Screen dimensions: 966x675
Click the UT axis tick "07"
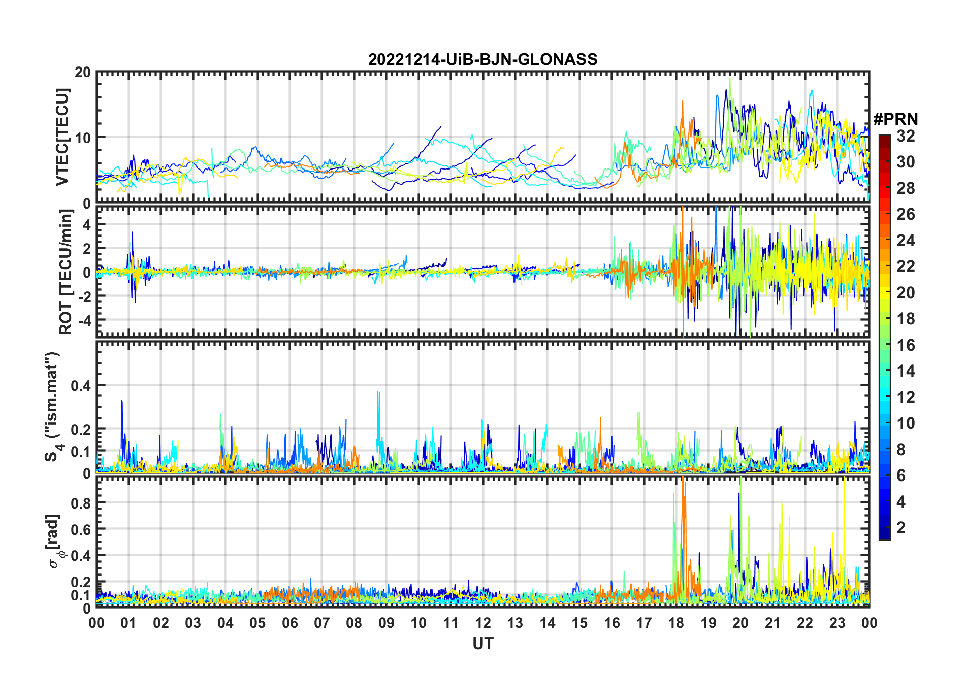point(322,623)
